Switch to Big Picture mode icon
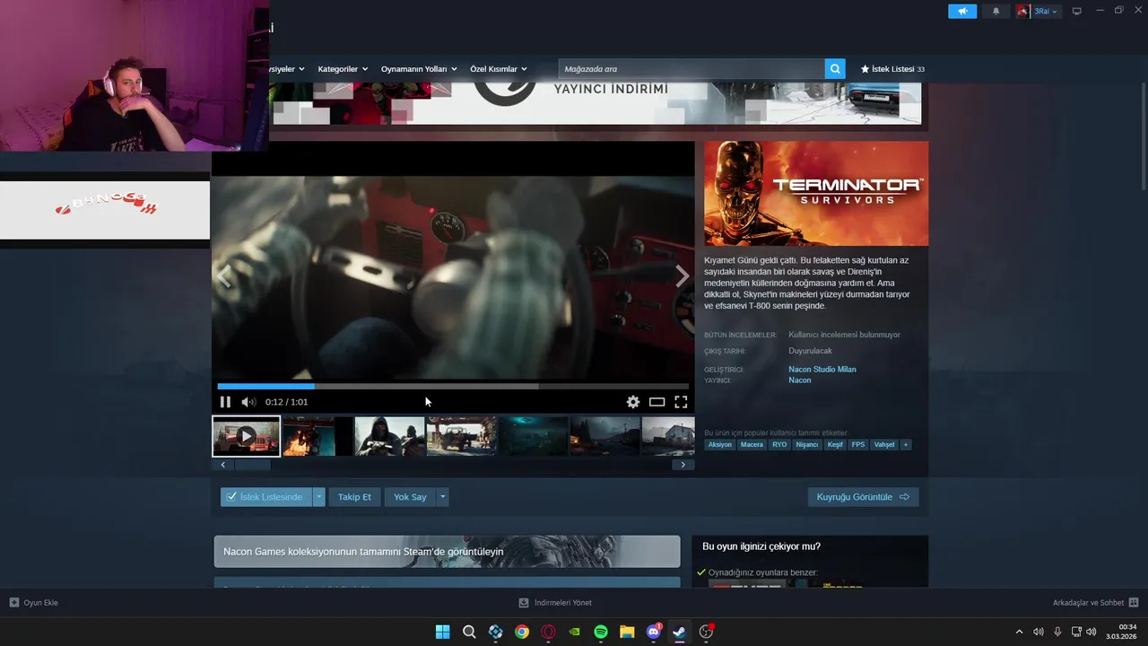Viewport: 1148px width, 646px height. coord(1077,11)
